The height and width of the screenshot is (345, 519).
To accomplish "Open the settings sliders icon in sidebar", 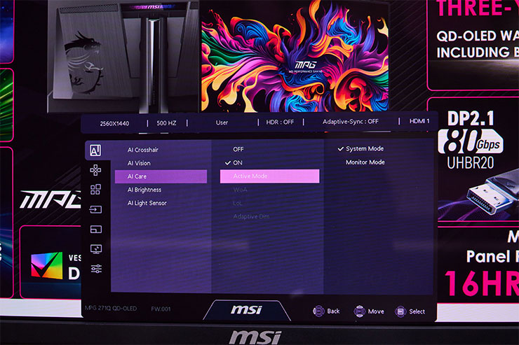I will click(x=95, y=269).
